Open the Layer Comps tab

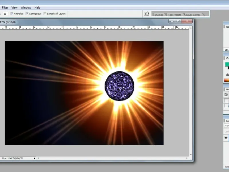[193, 15]
